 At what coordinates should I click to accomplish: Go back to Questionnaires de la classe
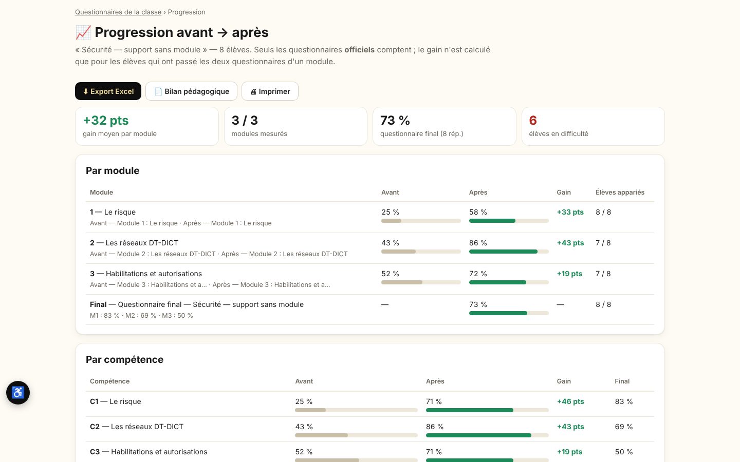[x=118, y=12]
